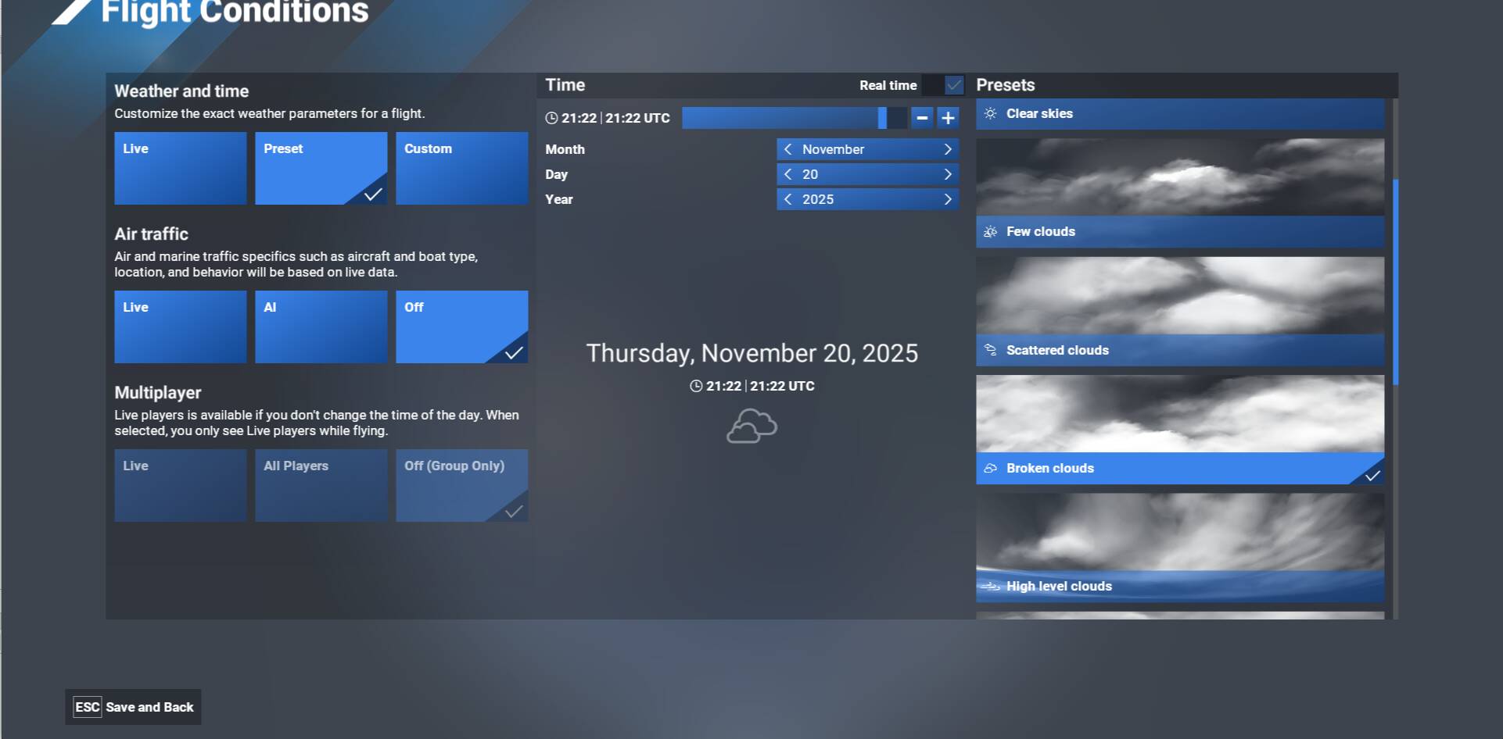Click 'Customize the exact weather parameters' description
The image size is (1503, 739).
pyautogui.click(x=270, y=113)
